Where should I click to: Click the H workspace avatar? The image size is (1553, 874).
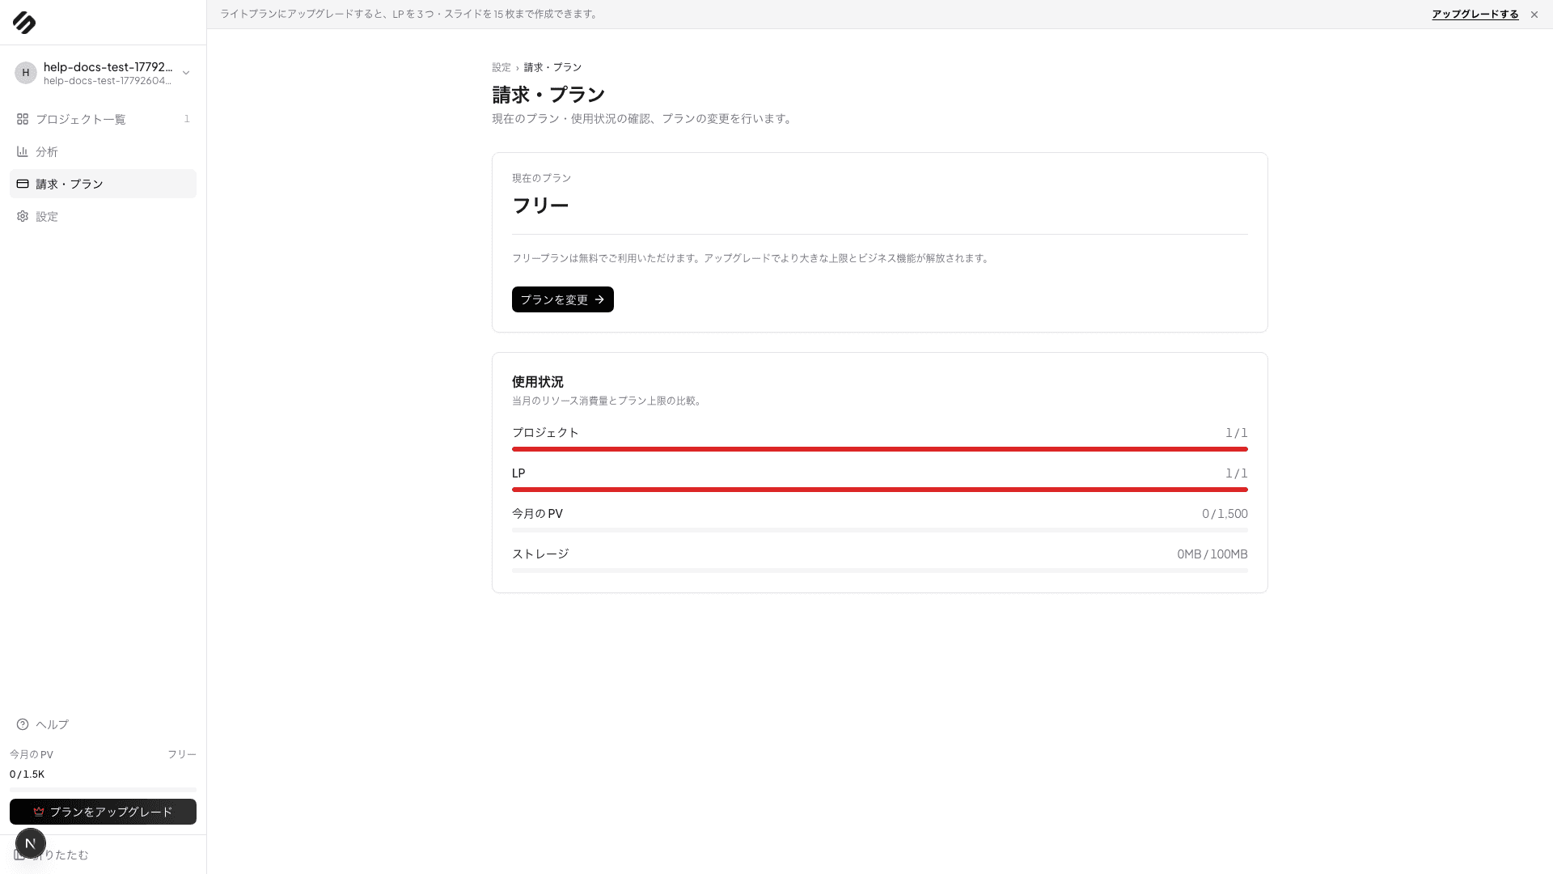(26, 73)
